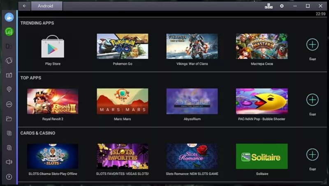Rotate screen using the sidebar icon
Image resolution: width=329 pixels, height=186 pixels.
click(9, 60)
